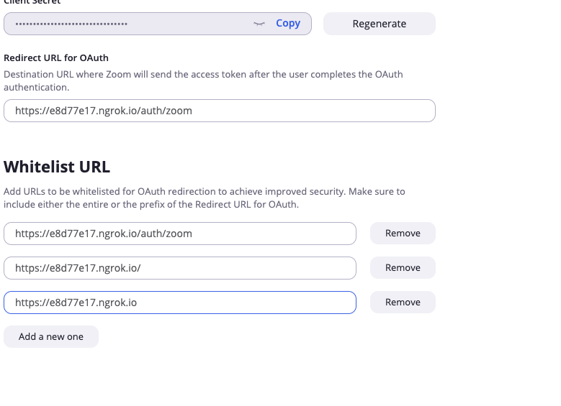Viewport: 561px width, 406px height.
Task: Click the highlighted third whitelist URL field
Action: point(179,303)
